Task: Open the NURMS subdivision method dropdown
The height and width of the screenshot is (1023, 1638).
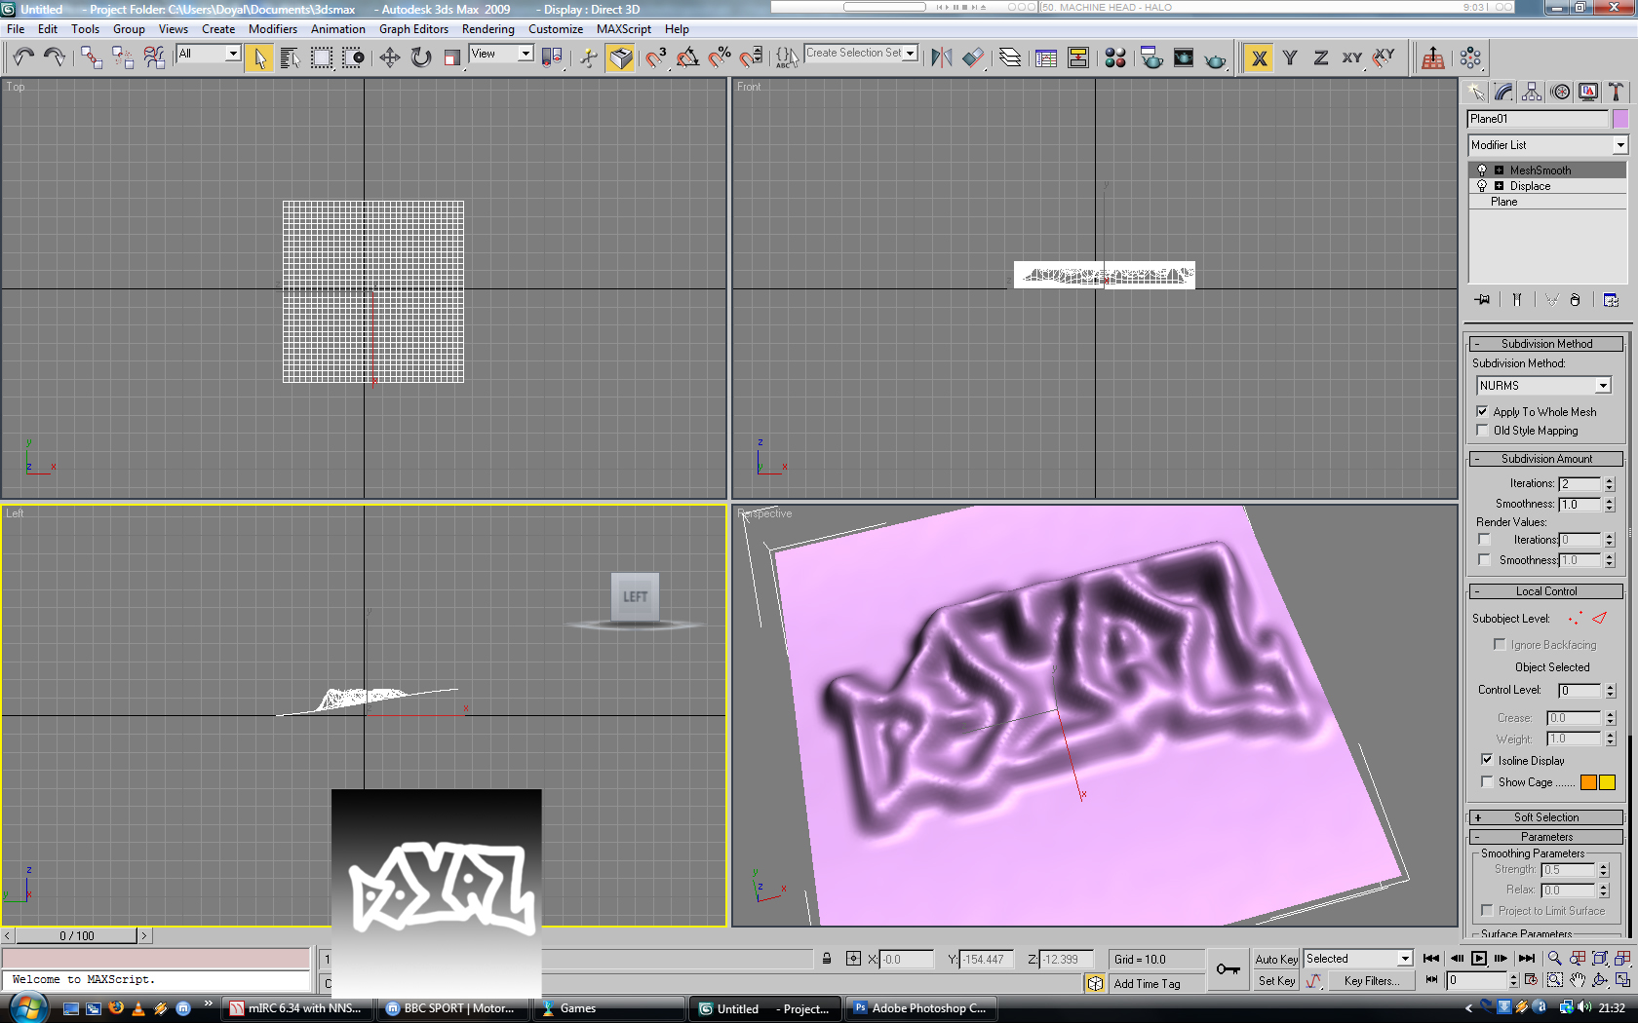Action: click(x=1543, y=386)
